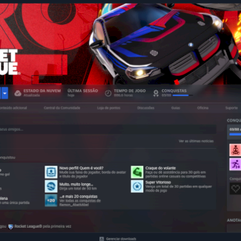Image resolution: width=241 pixels, height=241 pixels.
Task: Click the +20 more achievements icon
Action: click(x=51, y=200)
